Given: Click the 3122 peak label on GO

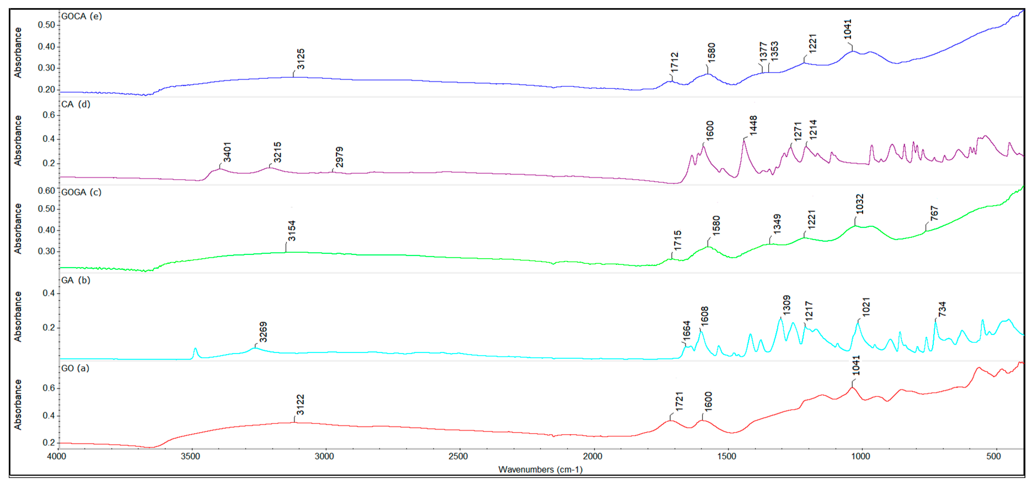Looking at the screenshot, I should tap(300, 405).
